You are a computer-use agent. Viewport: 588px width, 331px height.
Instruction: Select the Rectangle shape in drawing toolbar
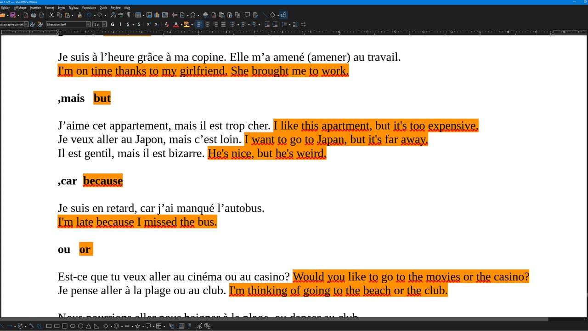49,326
